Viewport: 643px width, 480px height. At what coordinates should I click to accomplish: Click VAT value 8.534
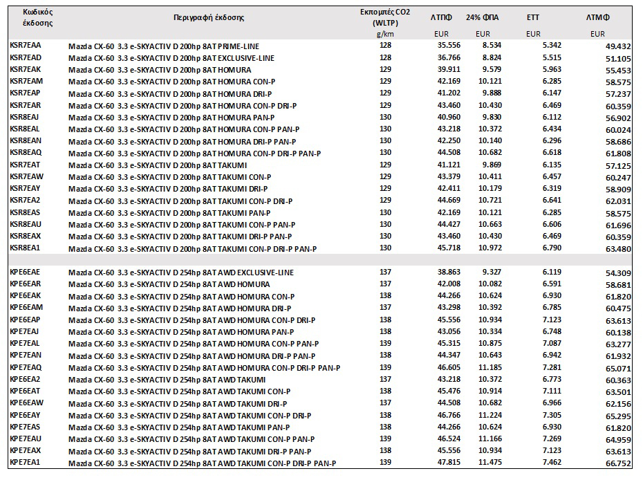click(x=492, y=45)
